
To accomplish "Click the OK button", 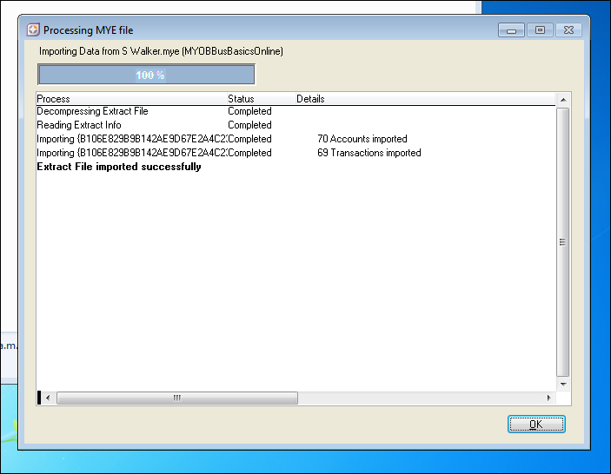I will [536, 425].
